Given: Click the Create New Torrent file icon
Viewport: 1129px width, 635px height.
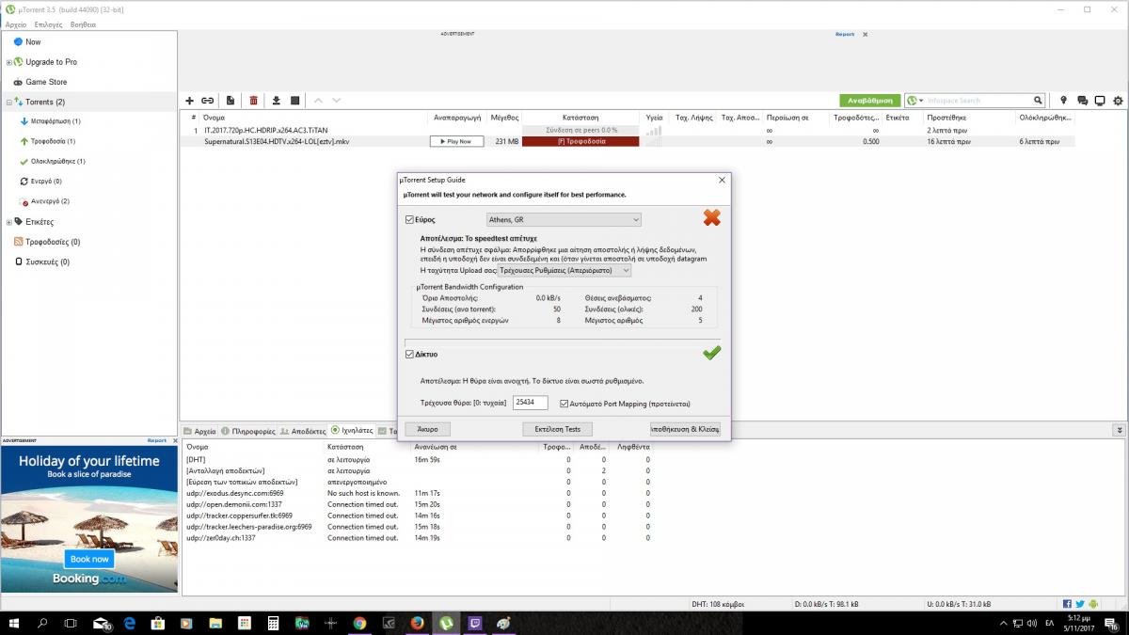Looking at the screenshot, I should 230,101.
